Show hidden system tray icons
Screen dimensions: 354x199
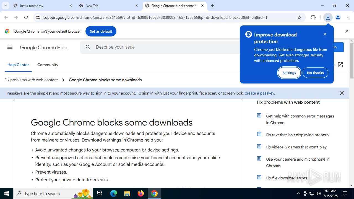click(x=298, y=193)
